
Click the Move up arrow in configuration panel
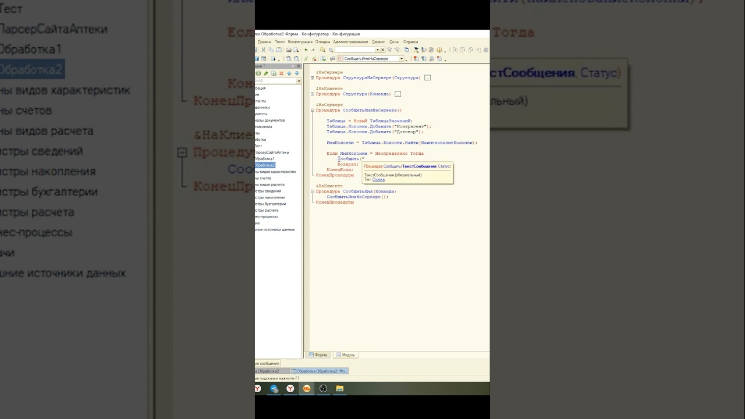pyautogui.click(x=289, y=73)
